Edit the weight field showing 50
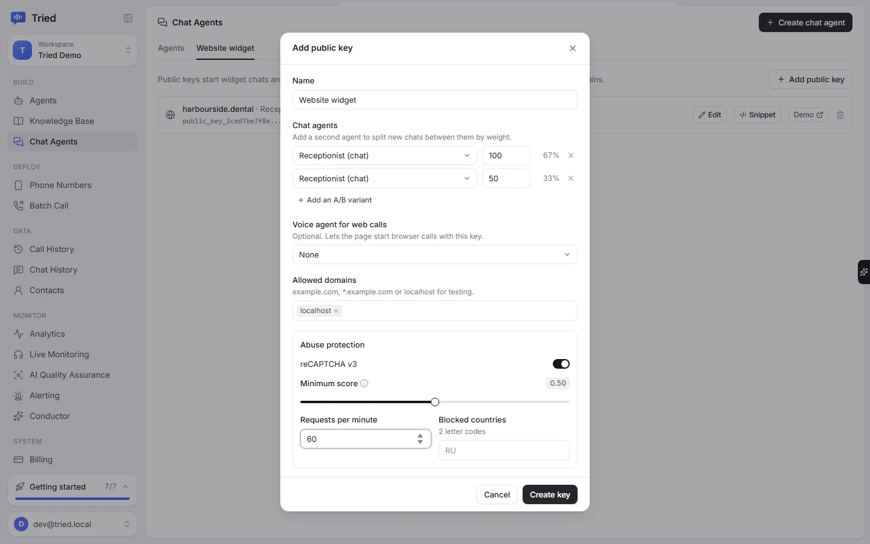This screenshot has width=870, height=544. click(506, 178)
